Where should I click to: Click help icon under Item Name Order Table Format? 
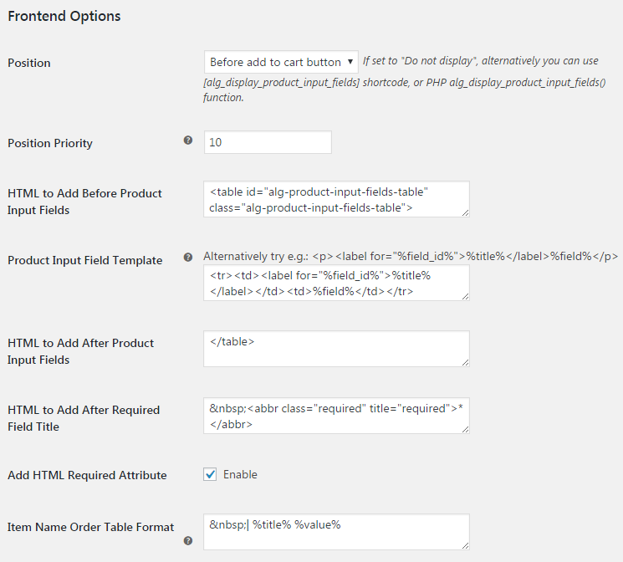pyautogui.click(x=188, y=541)
